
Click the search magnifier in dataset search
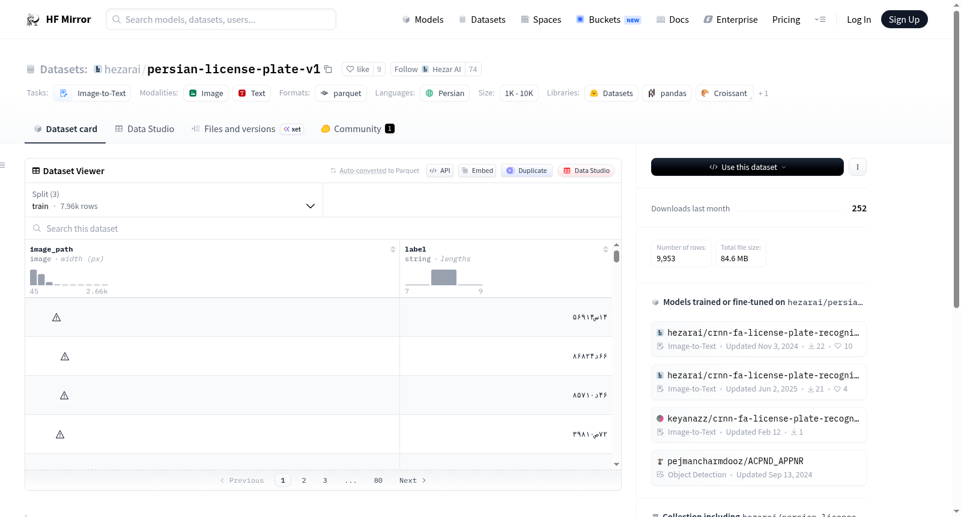point(37,228)
